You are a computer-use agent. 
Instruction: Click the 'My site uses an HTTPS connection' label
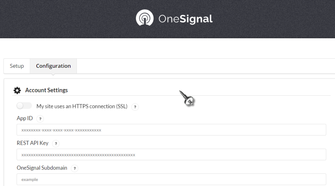pos(82,106)
